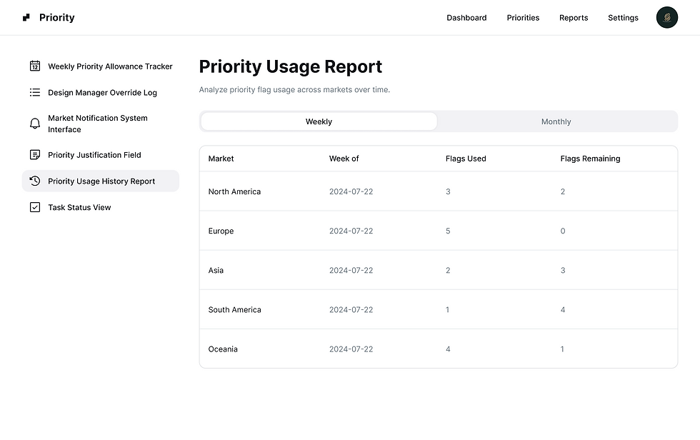The height and width of the screenshot is (440, 700).
Task: Click the list icon for Override Log
Action: (x=35, y=93)
